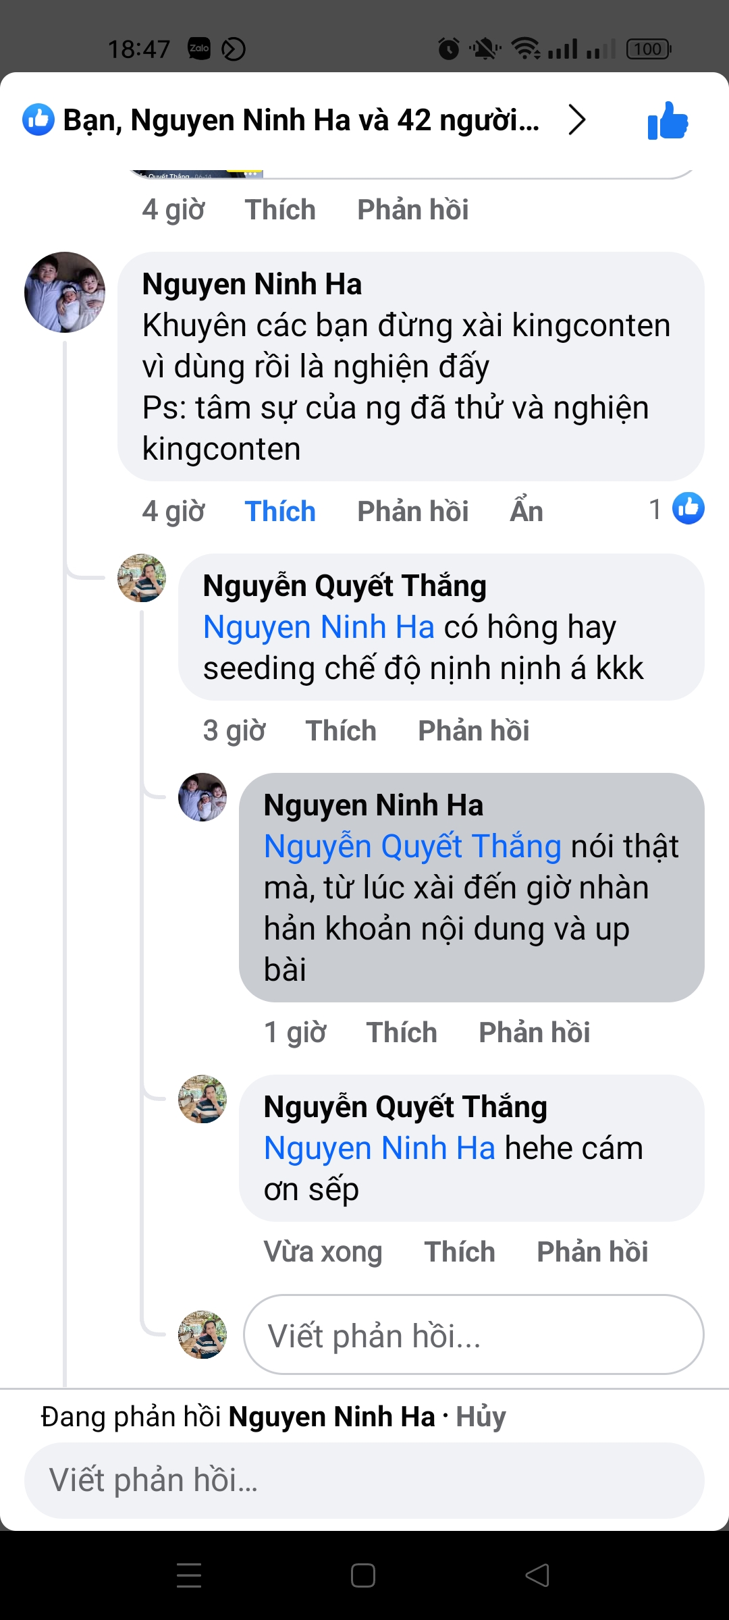Open Nguyễn Quyết Thắng's avatar on the seeding reply
This screenshot has width=729, height=1620.
click(142, 578)
